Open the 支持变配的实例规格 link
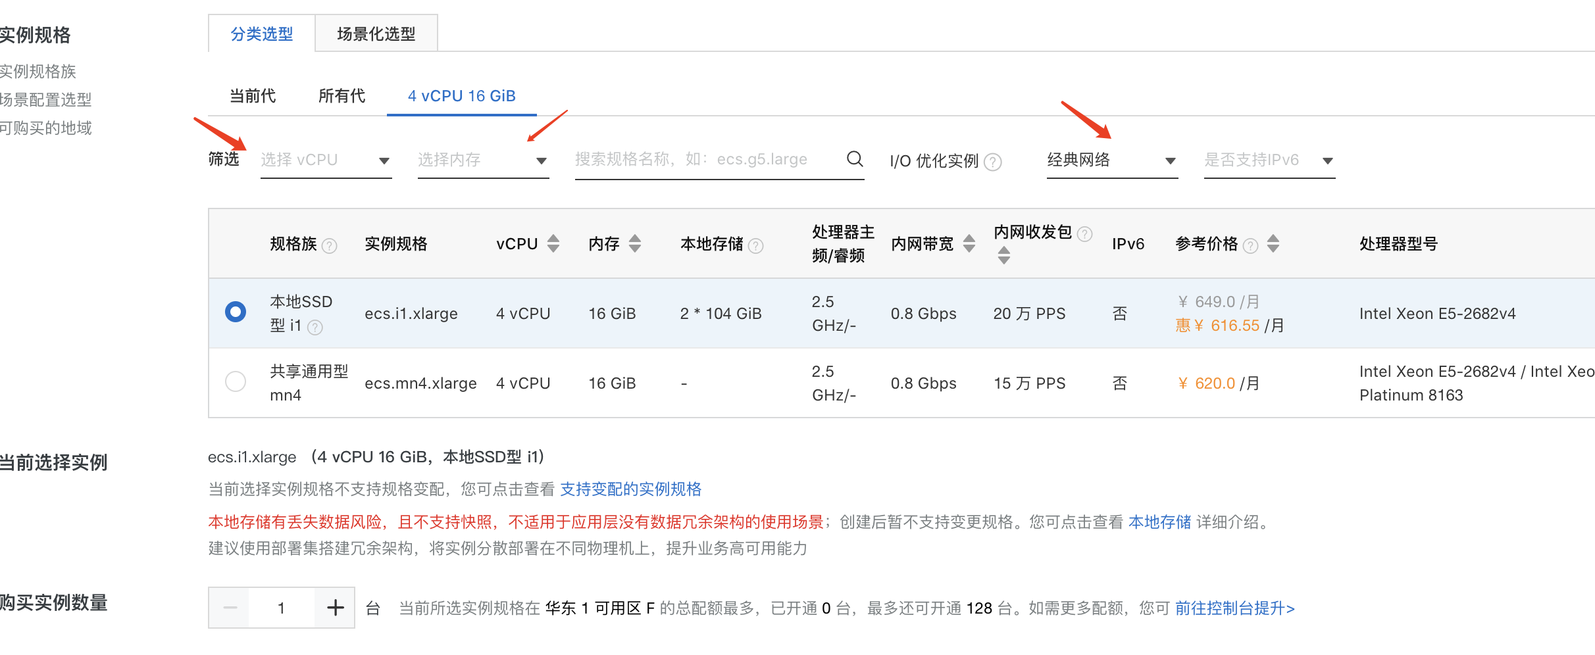 tap(630, 489)
